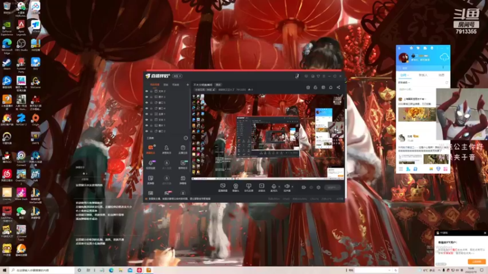Screen dimensions: 488x274
Task: Open Steam desktop shortcut
Action: (7, 64)
